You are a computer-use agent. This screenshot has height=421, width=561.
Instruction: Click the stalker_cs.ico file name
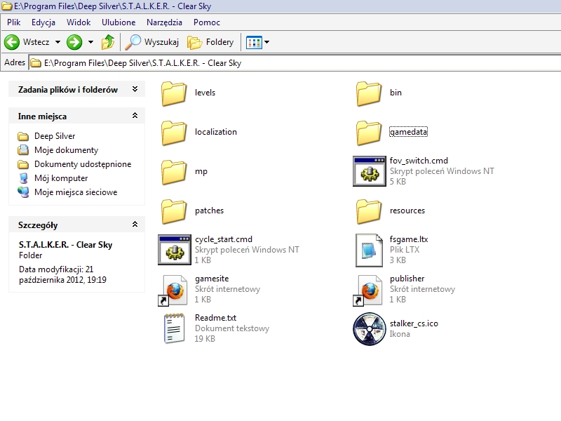point(414,323)
